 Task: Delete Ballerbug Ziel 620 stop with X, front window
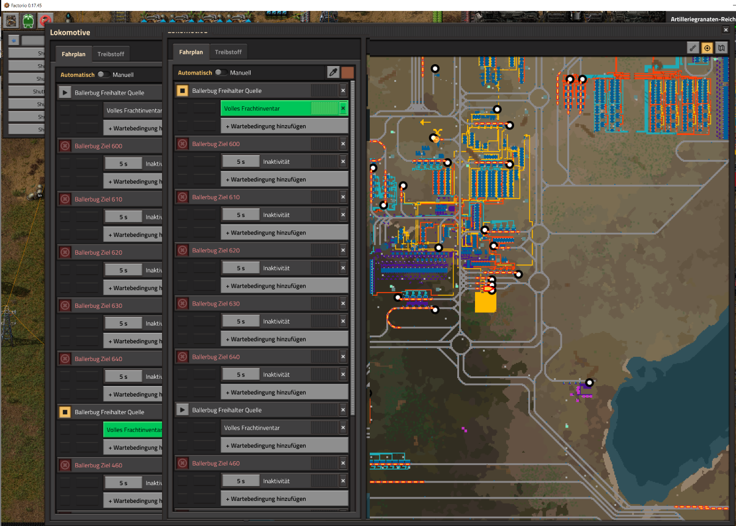[343, 250]
